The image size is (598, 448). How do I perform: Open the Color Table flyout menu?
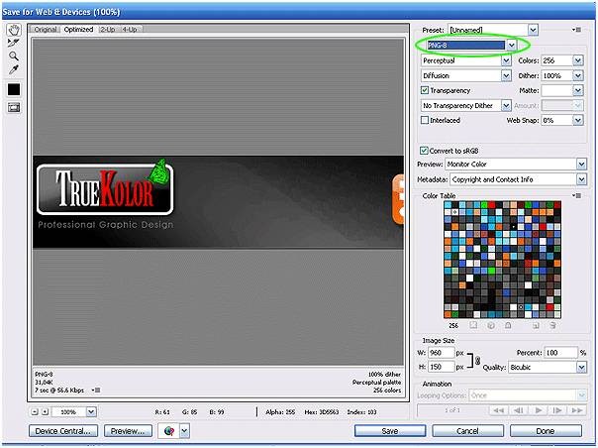tap(577, 195)
